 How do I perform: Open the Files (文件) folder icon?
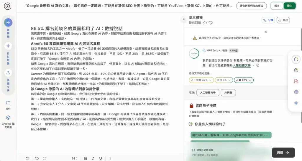[x=8, y=103]
